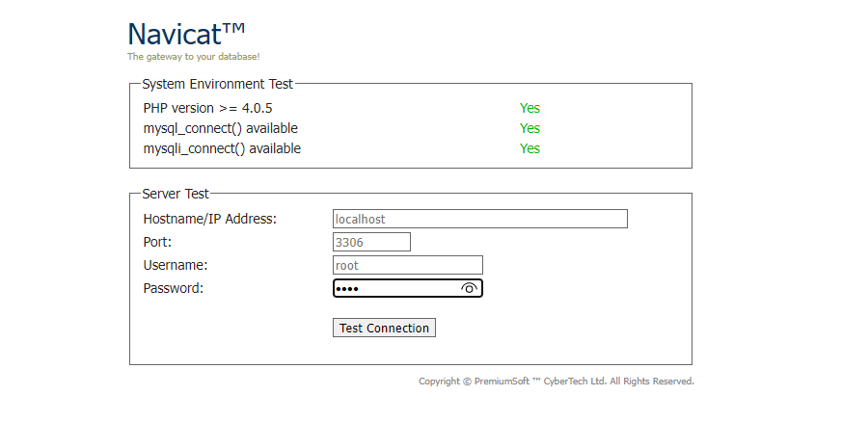Select the Port field showing 3306
This screenshot has height=422, width=842.
coord(371,242)
